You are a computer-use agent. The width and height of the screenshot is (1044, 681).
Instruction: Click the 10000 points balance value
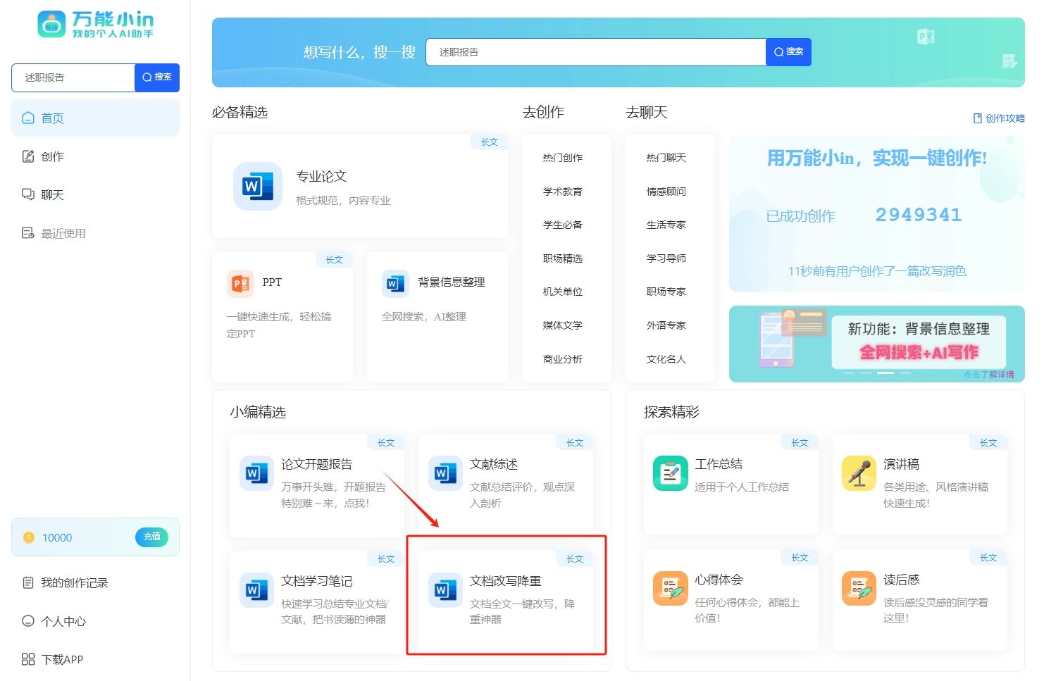tap(57, 537)
